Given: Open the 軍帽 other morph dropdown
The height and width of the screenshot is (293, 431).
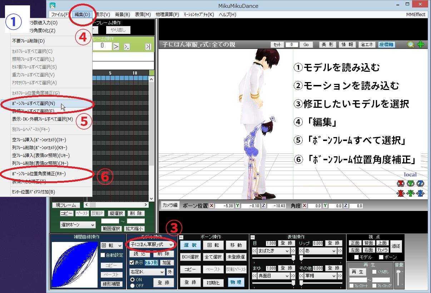Looking at the screenshot, I should coord(321,276).
